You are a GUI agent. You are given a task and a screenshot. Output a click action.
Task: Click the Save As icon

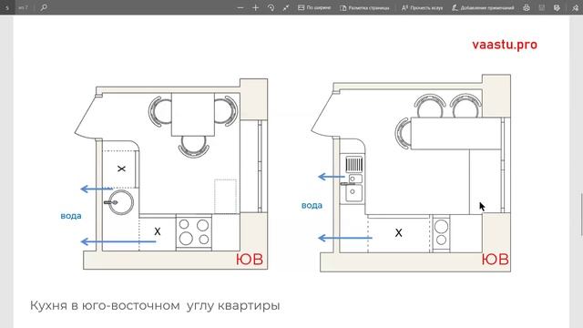point(557,7)
